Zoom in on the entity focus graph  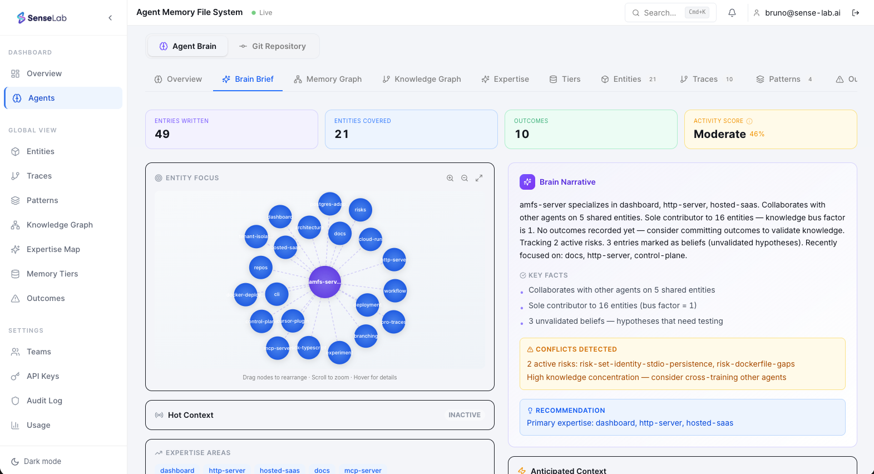point(450,178)
